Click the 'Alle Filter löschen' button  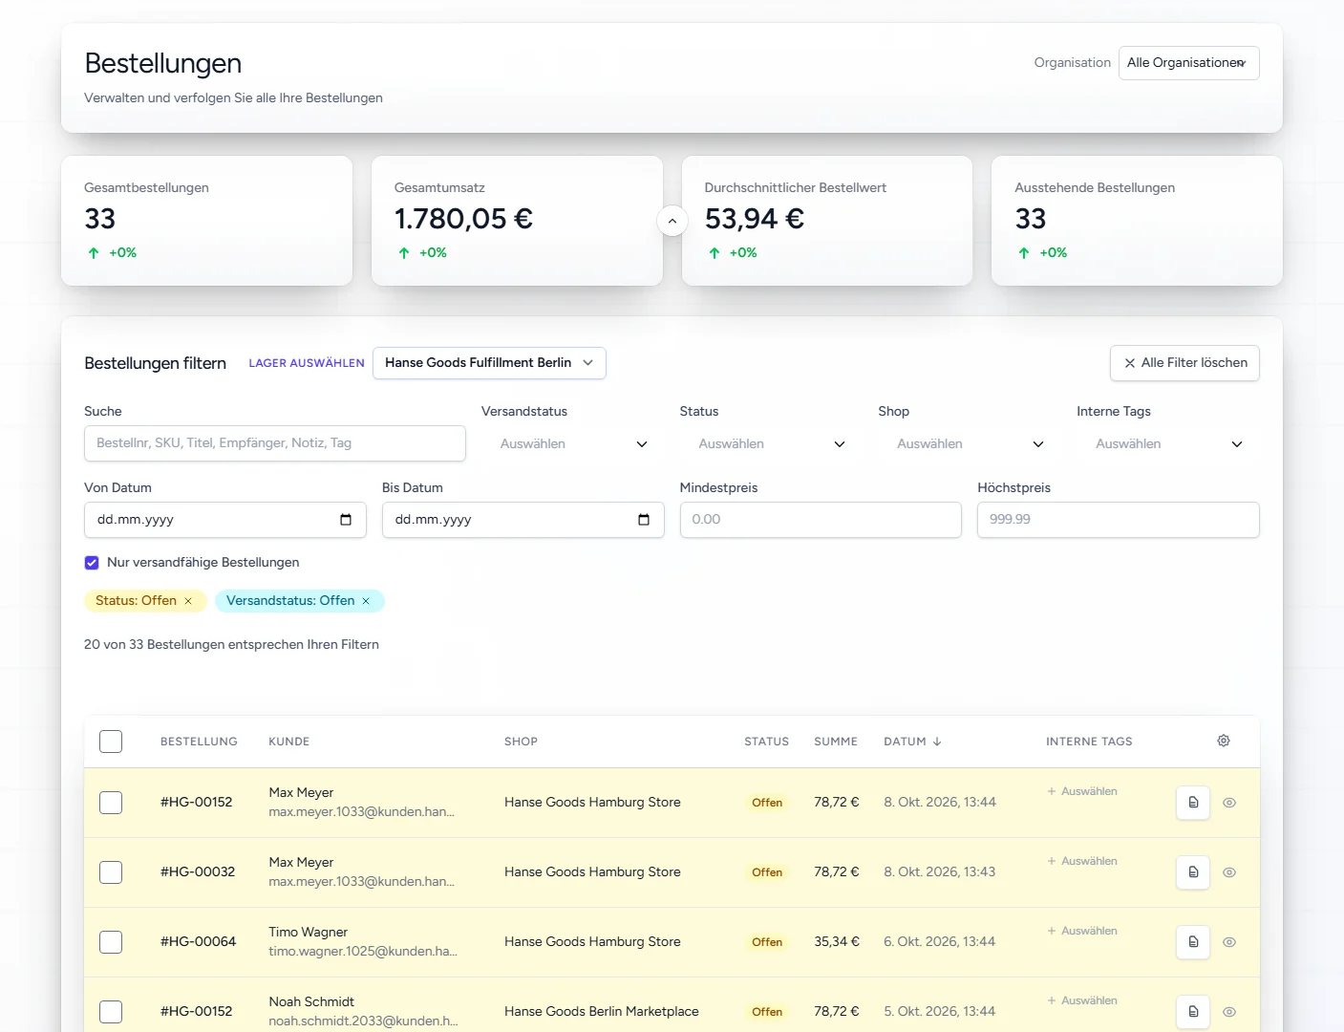[1184, 363]
